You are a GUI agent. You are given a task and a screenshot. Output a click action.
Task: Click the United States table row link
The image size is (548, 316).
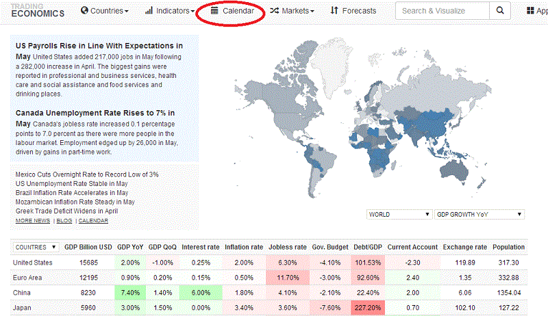tap(34, 262)
